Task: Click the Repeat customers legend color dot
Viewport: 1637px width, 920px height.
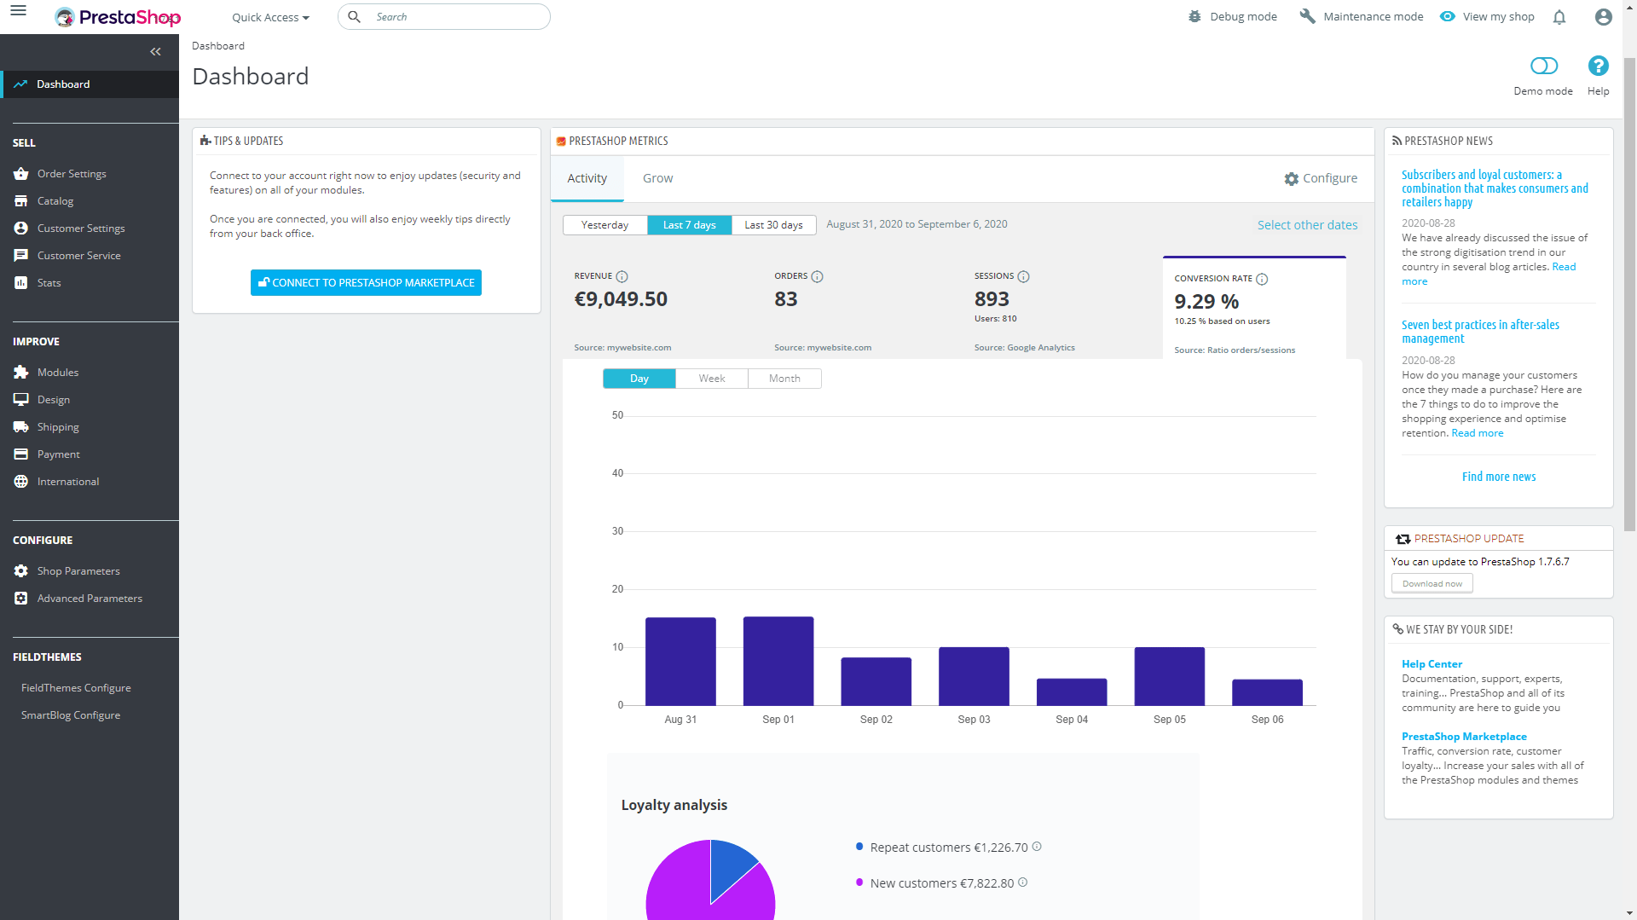Action: 859,847
